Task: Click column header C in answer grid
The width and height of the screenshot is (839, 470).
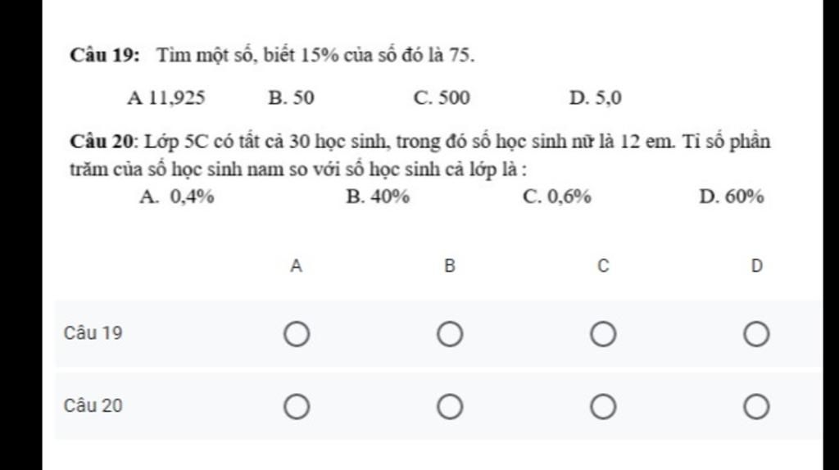Action: tap(602, 266)
